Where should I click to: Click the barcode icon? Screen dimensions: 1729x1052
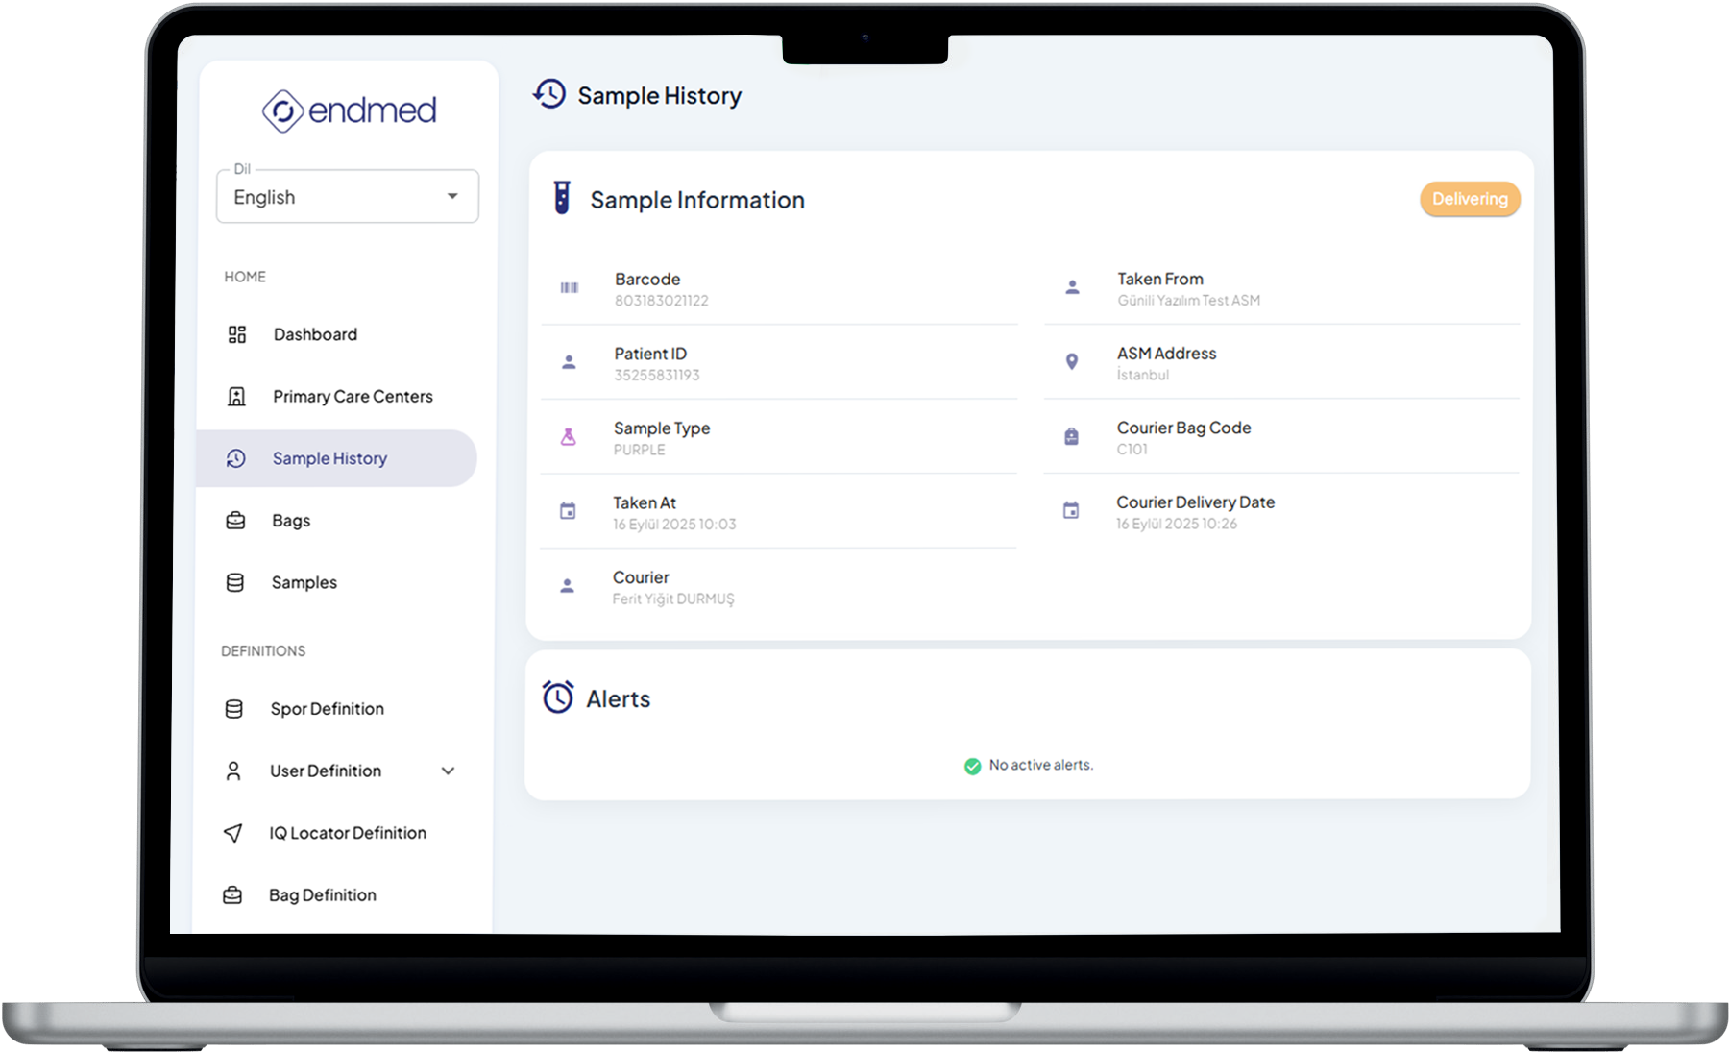[570, 288]
